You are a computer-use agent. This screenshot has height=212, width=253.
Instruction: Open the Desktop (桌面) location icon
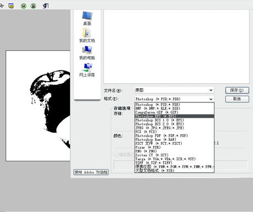coord(87,16)
